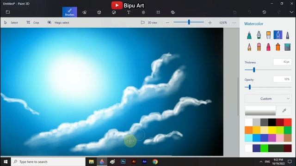This screenshot has height=166, width=296.
Task: Open the Stickers tab
Action: coord(114,12)
